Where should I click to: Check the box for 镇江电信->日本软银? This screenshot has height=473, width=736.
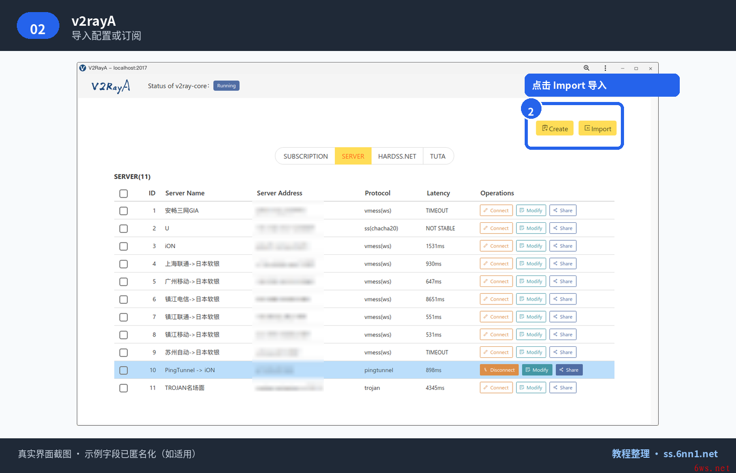124,300
